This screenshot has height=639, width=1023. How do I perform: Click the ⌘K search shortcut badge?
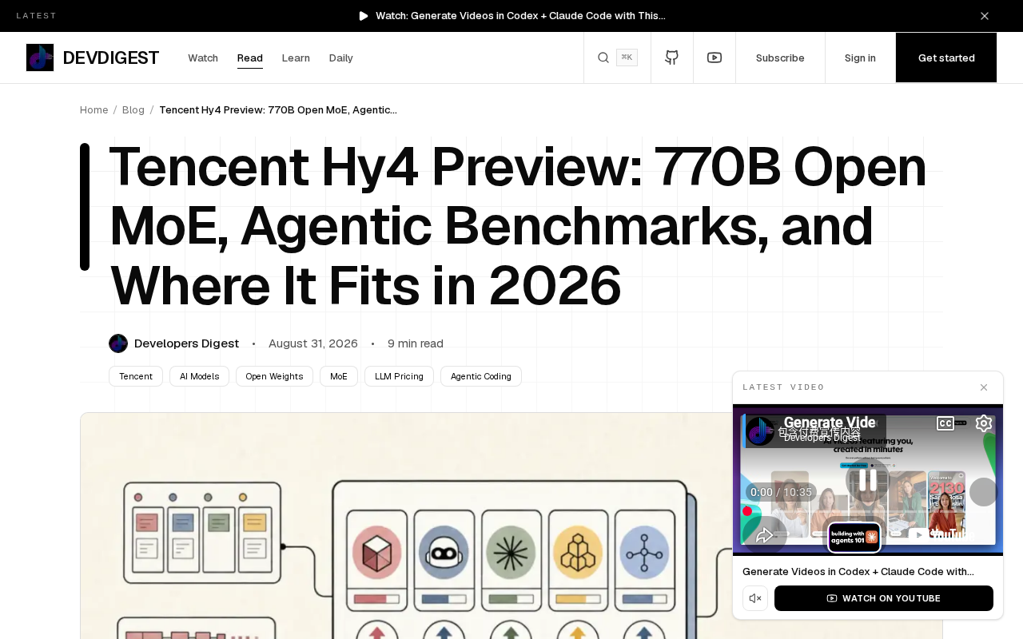627,58
